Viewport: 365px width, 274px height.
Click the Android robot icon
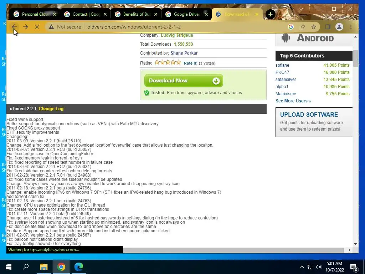286,38
